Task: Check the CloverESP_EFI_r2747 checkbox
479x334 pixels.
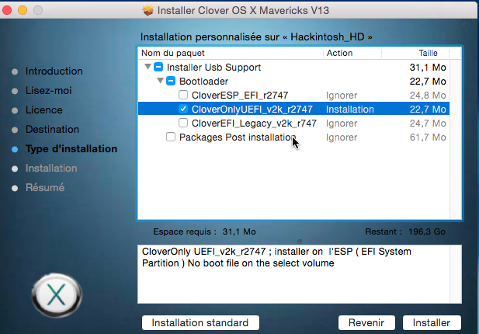Action: click(x=183, y=95)
